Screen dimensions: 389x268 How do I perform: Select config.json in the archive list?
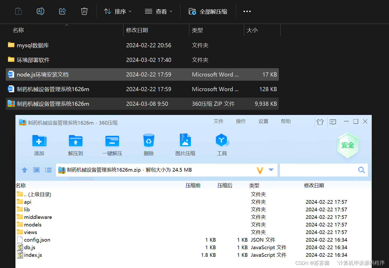pos(37,240)
